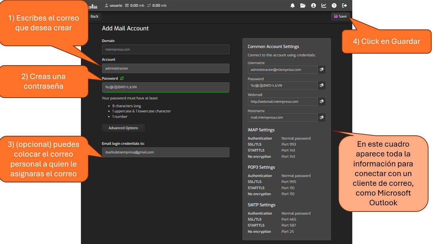This screenshot has height=244, width=434.
Task: Click the log out icon
Action: [x=344, y=6]
